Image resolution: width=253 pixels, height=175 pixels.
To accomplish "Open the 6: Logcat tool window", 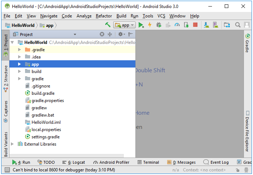I will pyautogui.click(x=74, y=162).
